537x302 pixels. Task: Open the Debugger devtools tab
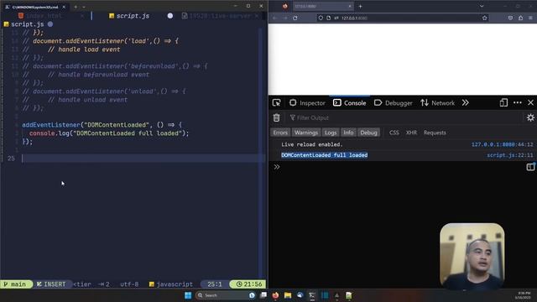(394, 102)
